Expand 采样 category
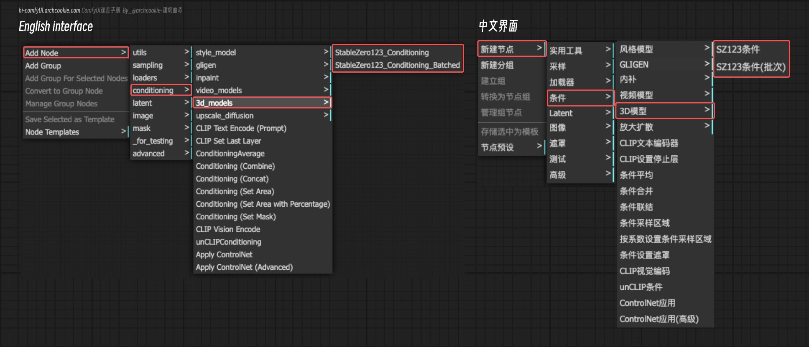The width and height of the screenshot is (809, 347). 580,66
